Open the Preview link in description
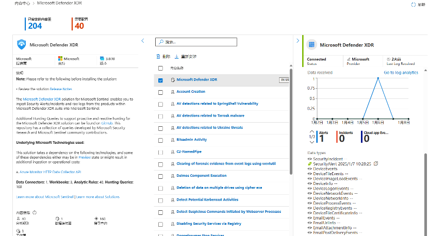429x236 pixels. point(85,157)
